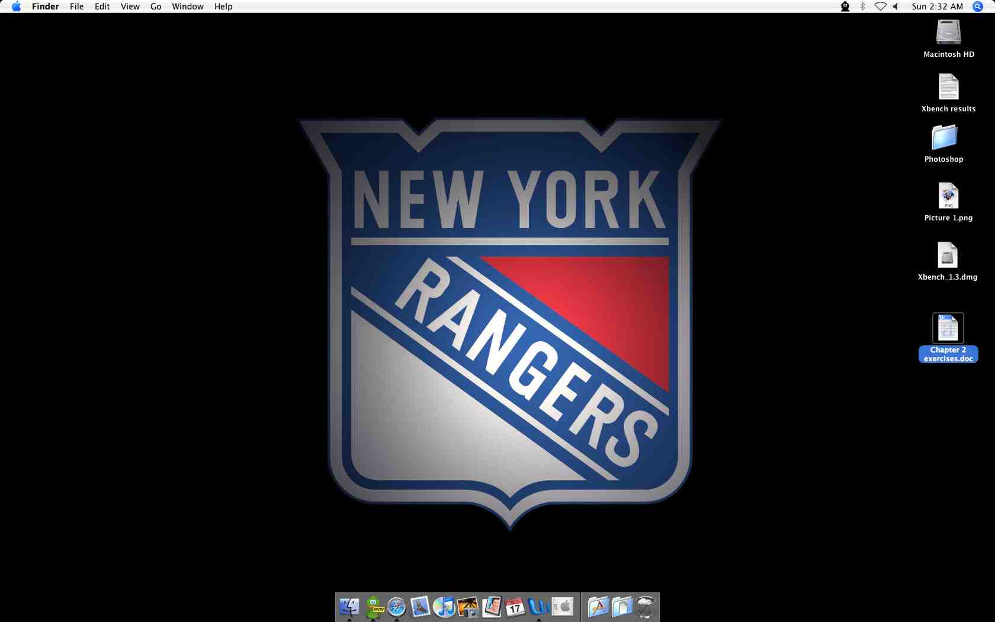This screenshot has width=995, height=622.
Task: Click the AirPort wireless status icon
Action: pos(881,7)
